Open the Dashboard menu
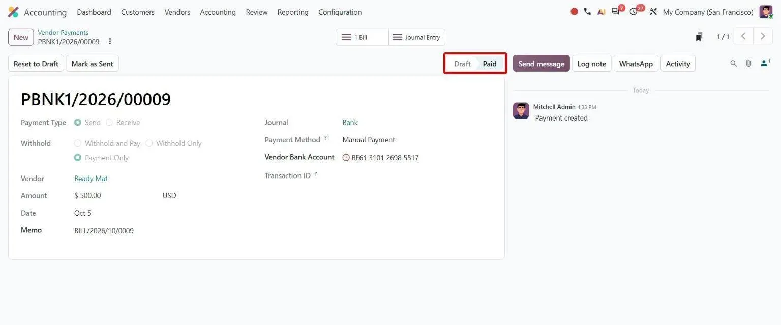Viewport: 781px width, 325px height. pos(94,12)
